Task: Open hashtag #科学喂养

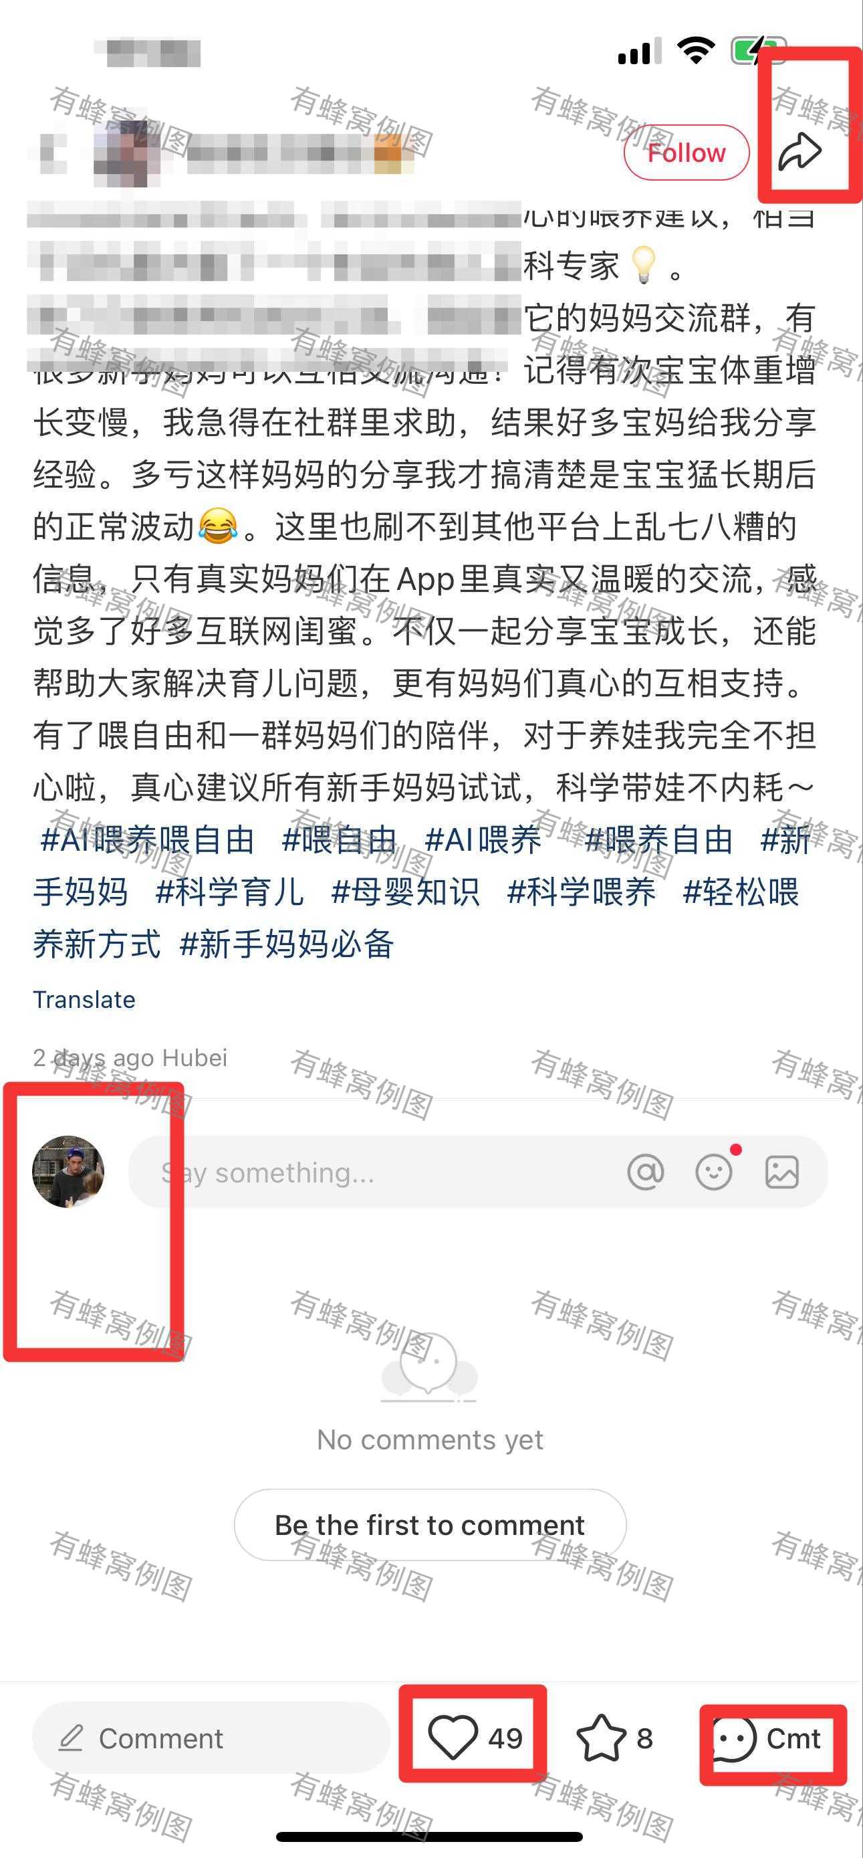Action: pyautogui.click(x=581, y=892)
